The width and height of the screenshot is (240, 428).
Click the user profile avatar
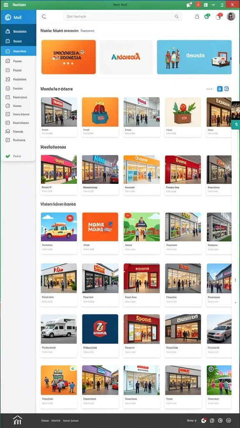point(231,16)
